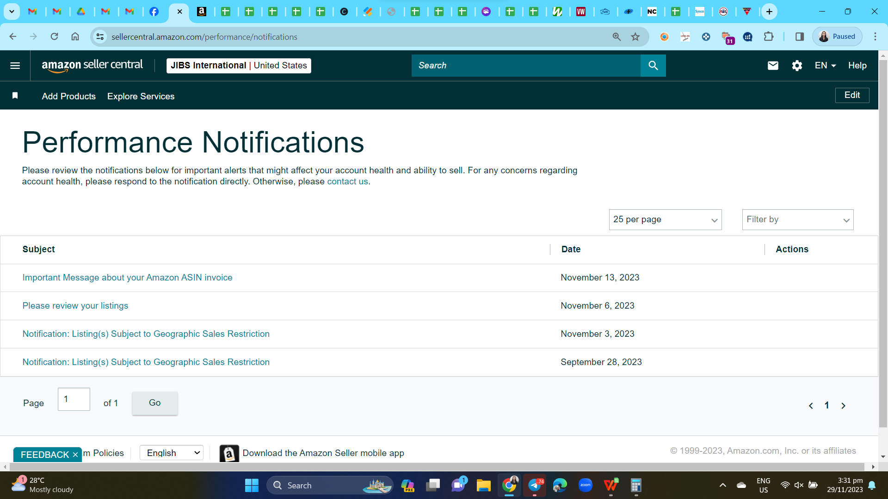888x499 pixels.
Task: Click the browser address bar URL
Action: pos(204,37)
